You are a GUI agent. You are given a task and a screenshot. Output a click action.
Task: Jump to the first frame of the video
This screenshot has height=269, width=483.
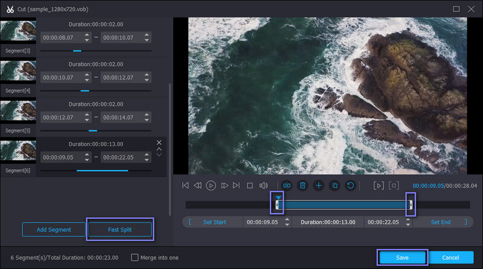click(x=185, y=186)
